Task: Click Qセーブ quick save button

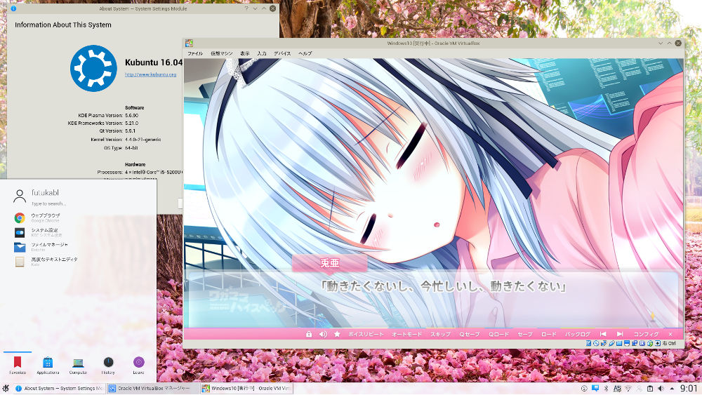Action: [469, 334]
